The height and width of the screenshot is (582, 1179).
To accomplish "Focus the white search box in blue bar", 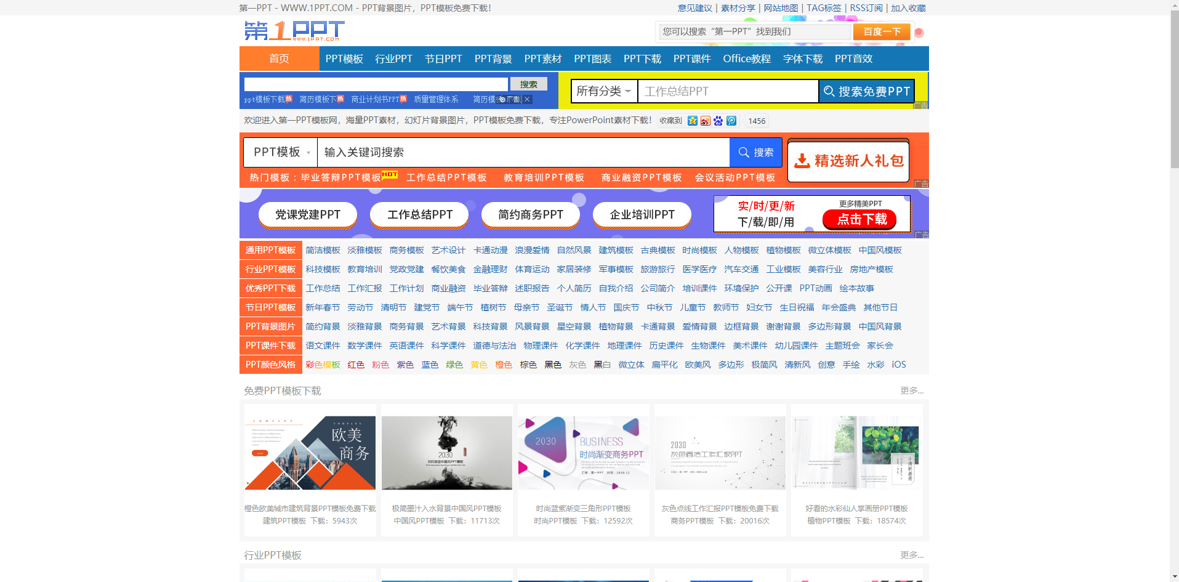I will [376, 84].
